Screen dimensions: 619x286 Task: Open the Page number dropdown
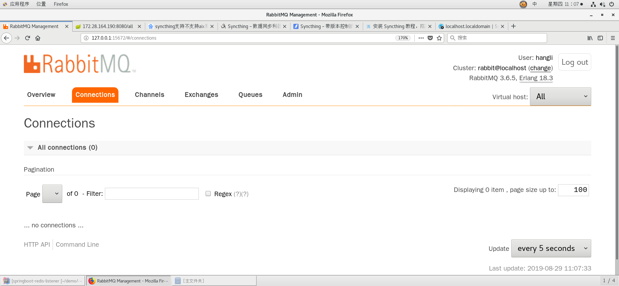[52, 194]
